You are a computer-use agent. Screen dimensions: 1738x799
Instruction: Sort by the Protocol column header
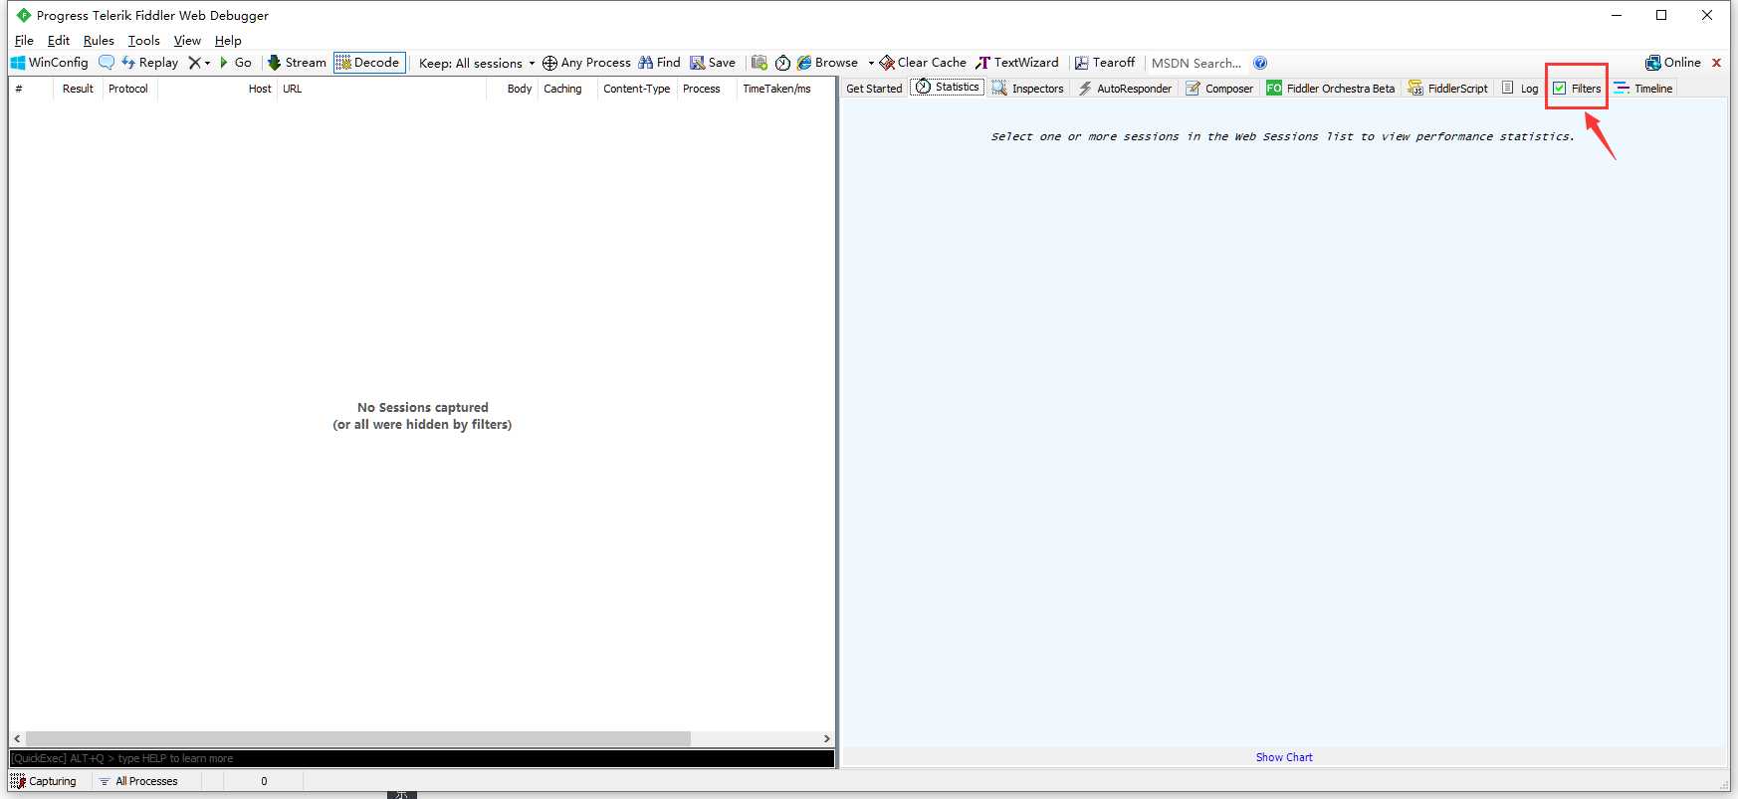click(129, 89)
